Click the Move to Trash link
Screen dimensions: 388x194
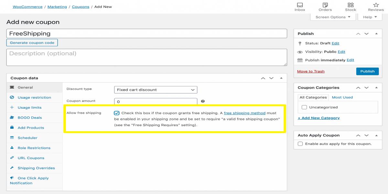[x=311, y=71]
